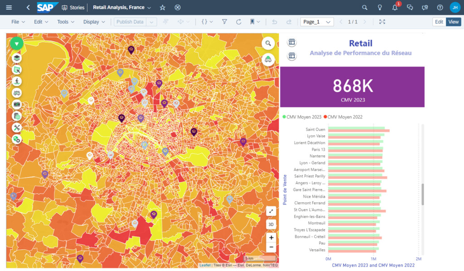Open the Stories section link
Viewport: 464px width, 271px height.
point(73,7)
